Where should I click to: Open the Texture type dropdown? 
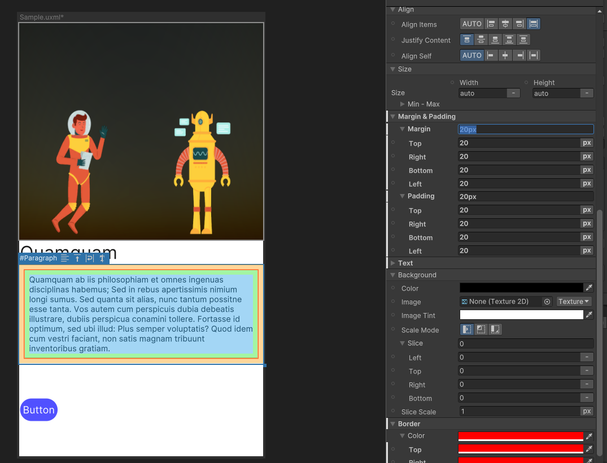coord(574,302)
